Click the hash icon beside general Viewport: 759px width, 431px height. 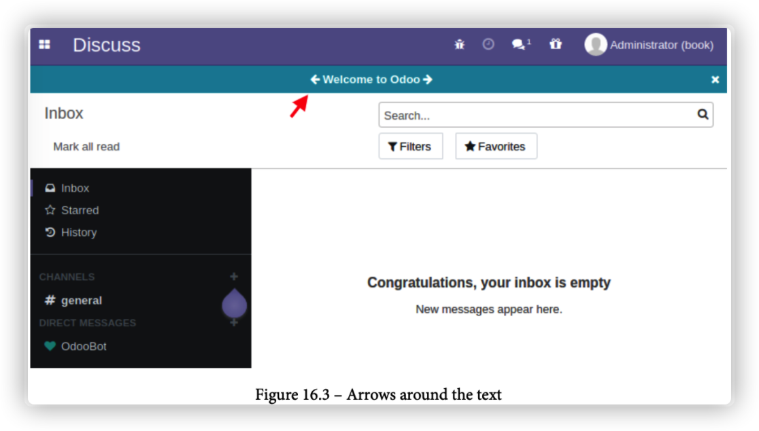50,300
